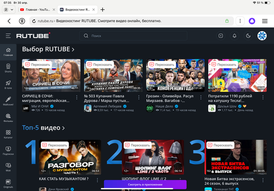Switch to the 'Главная - YouTube' tab
Viewport: 274px width, 191px height.
coord(37,9)
